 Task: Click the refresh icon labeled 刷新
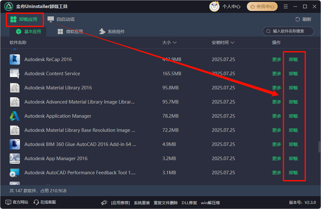298,19
